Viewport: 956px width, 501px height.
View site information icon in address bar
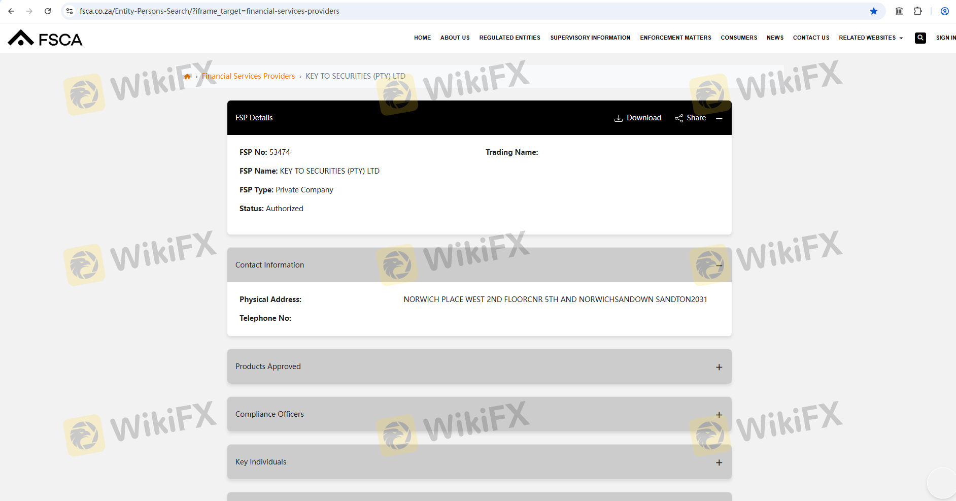point(70,11)
